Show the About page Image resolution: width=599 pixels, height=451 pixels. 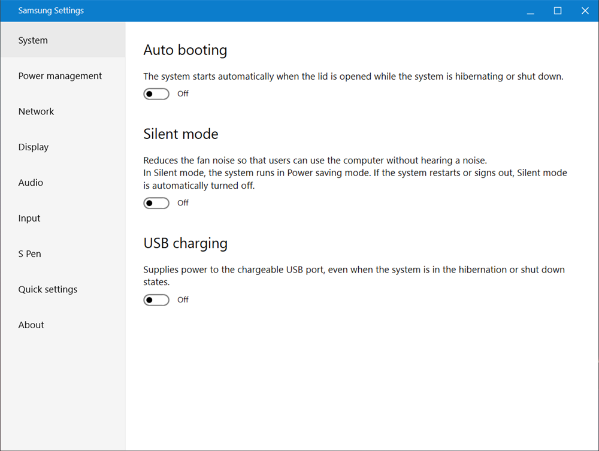31,325
